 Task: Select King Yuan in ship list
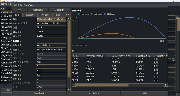click(x=6, y=56)
